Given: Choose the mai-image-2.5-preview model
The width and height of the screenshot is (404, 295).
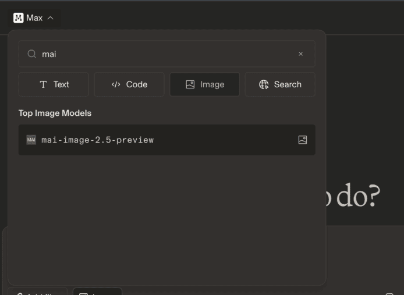Looking at the screenshot, I should point(166,140).
